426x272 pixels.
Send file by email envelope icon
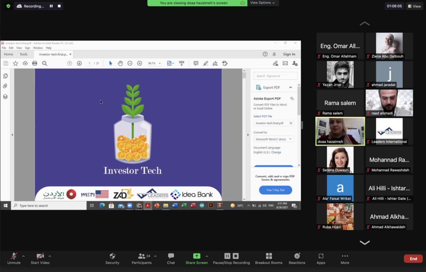click(x=285, y=64)
